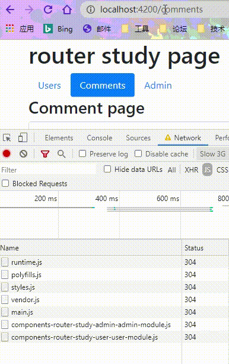
Task: Sort requests by the Name column header
Action: pos(91,248)
